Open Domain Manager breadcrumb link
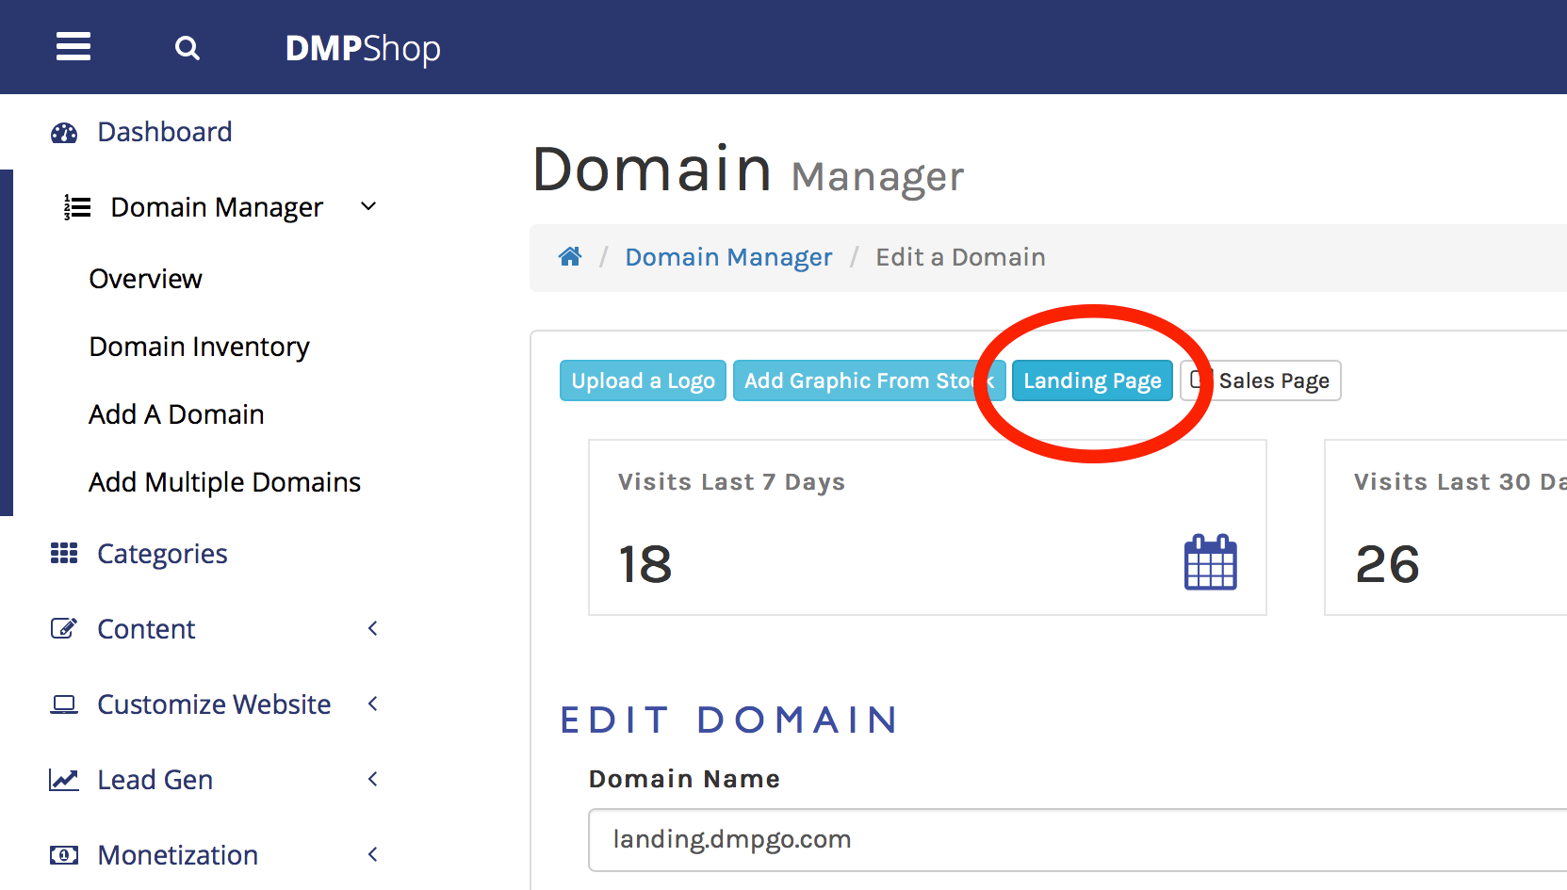Viewport: 1567px width, 890px height. point(728,257)
